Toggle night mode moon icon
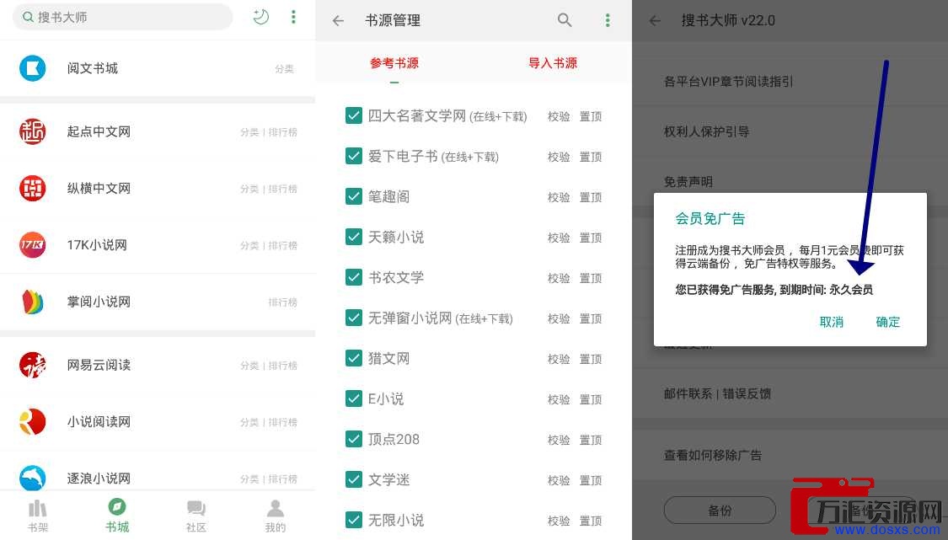This screenshot has height=540, width=948. coord(260,17)
